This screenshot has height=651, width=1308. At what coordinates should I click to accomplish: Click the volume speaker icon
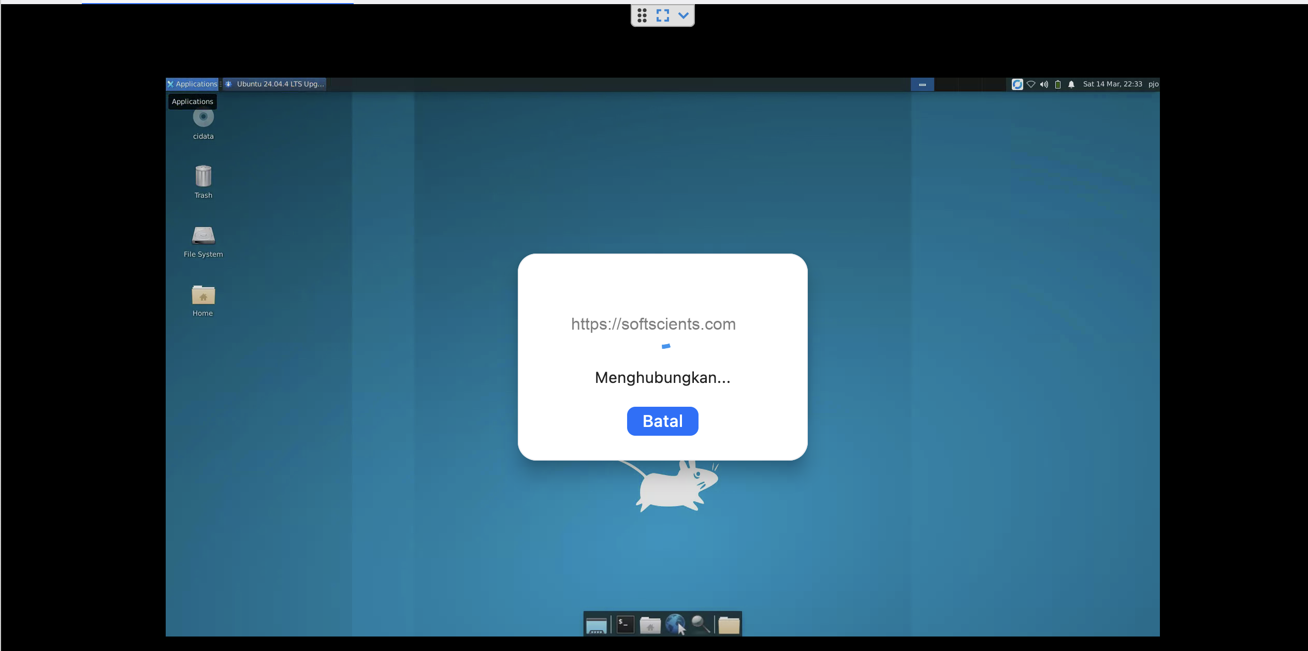(1044, 84)
